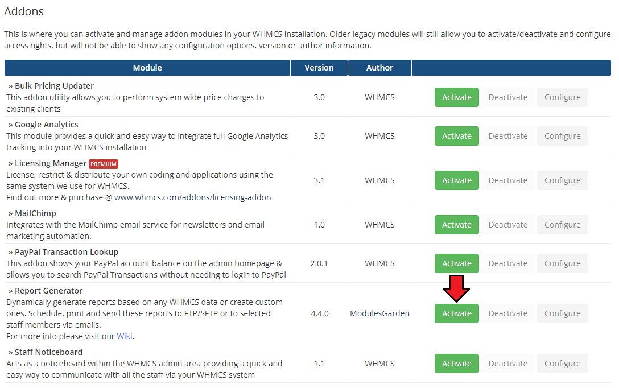619x388 pixels.
Task: Click Deactivate for Licensing Manager
Action: (507, 180)
